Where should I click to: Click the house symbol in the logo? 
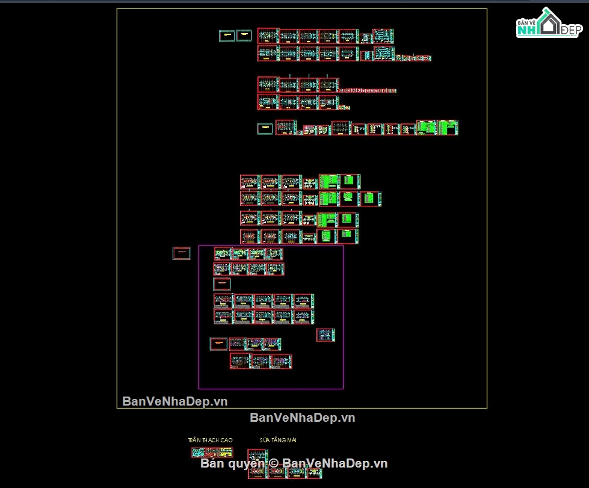click(x=549, y=23)
